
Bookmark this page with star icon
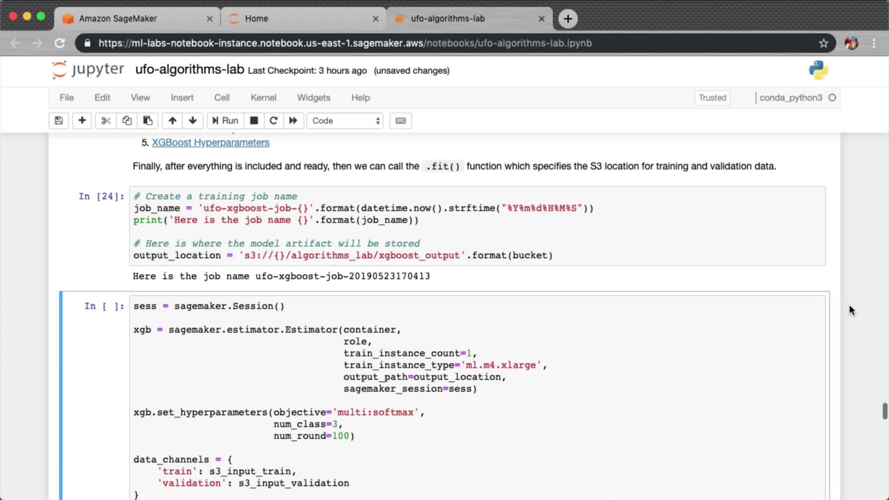coord(823,43)
